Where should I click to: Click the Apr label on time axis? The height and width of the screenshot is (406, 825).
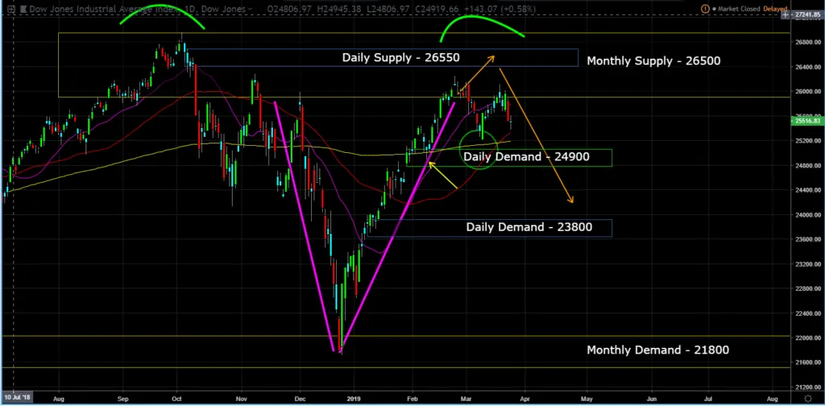point(525,398)
